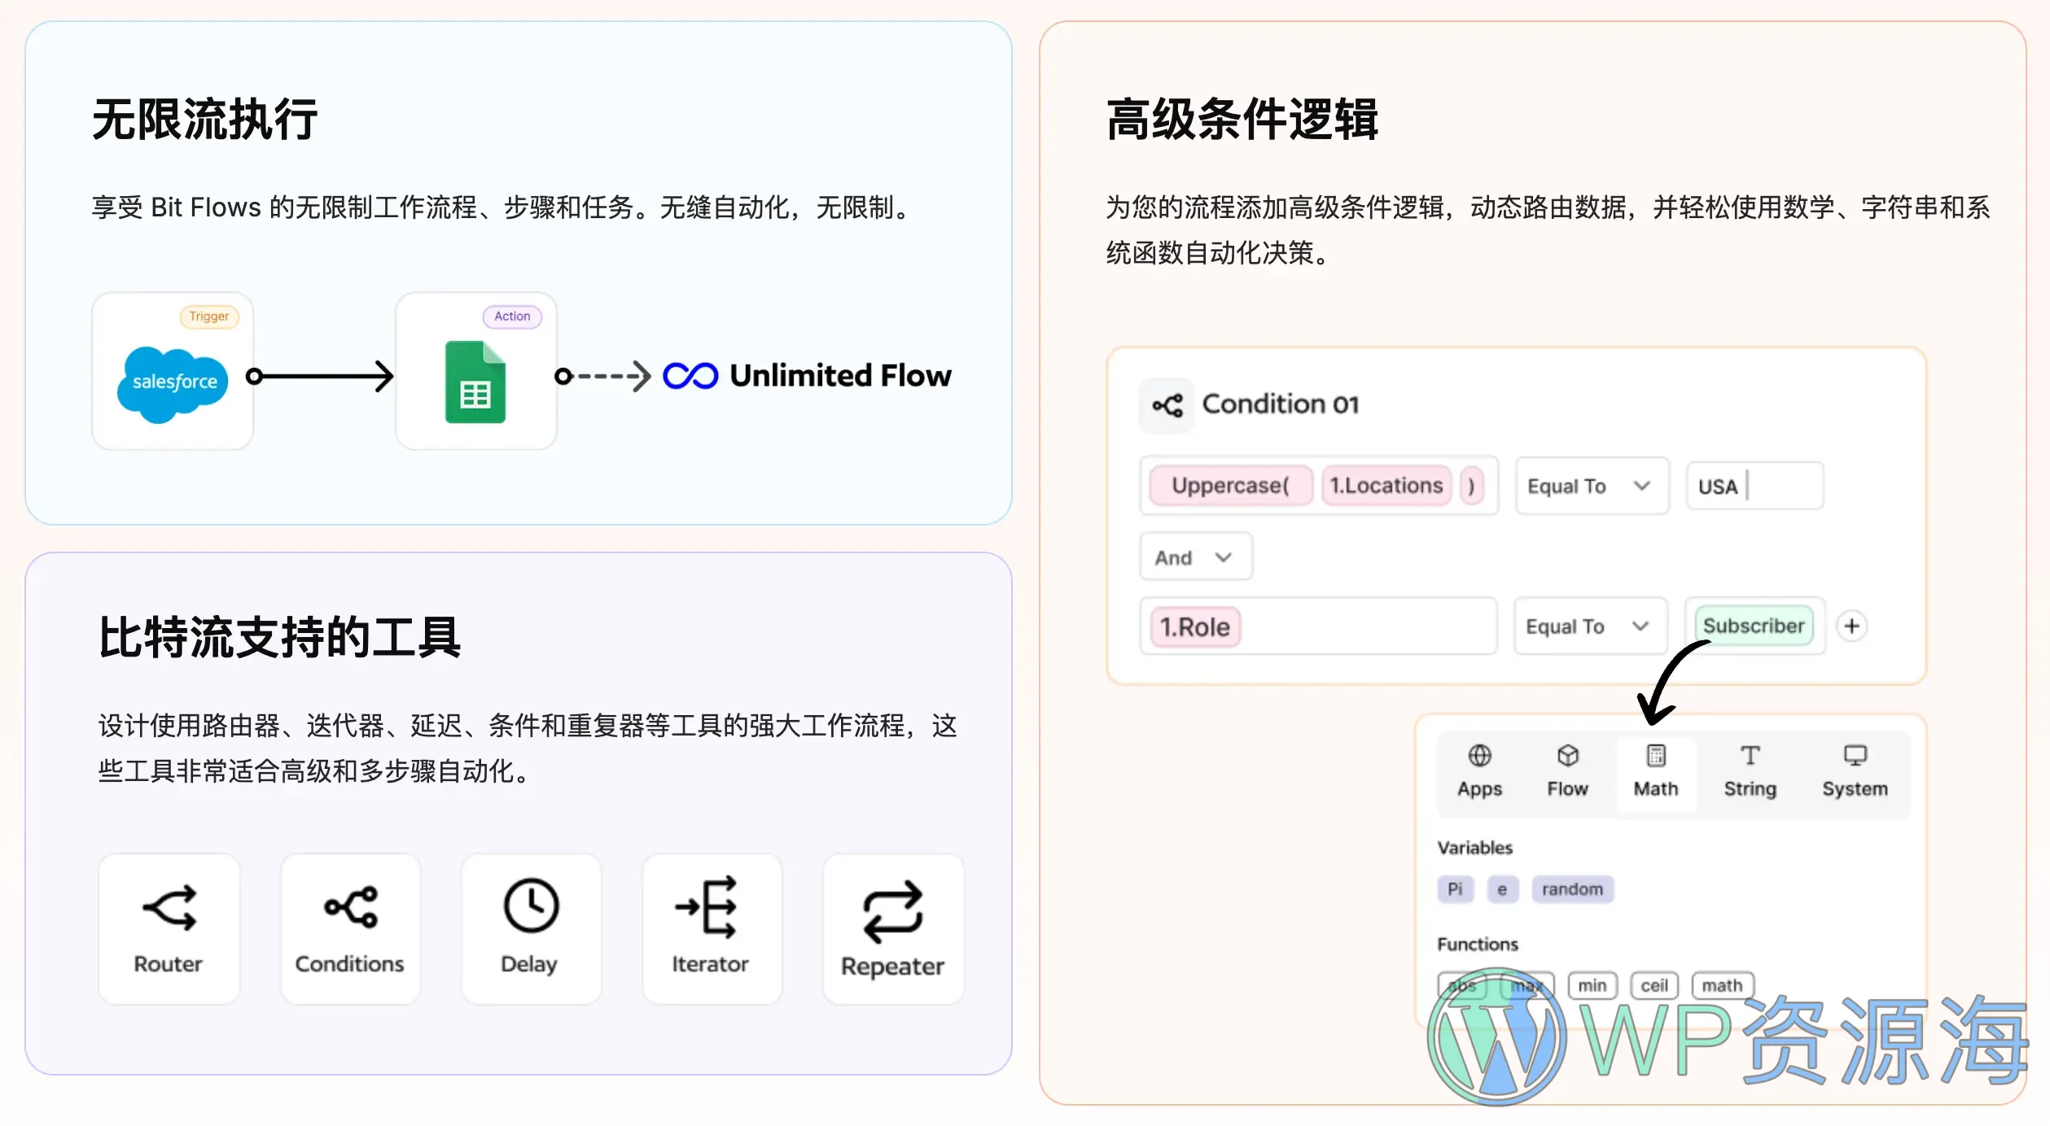Click the Trigger badge on Salesforce card
The height and width of the screenshot is (1126, 2050).
(209, 316)
